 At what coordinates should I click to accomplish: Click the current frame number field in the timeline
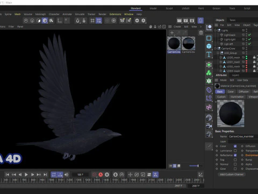[80, 175]
